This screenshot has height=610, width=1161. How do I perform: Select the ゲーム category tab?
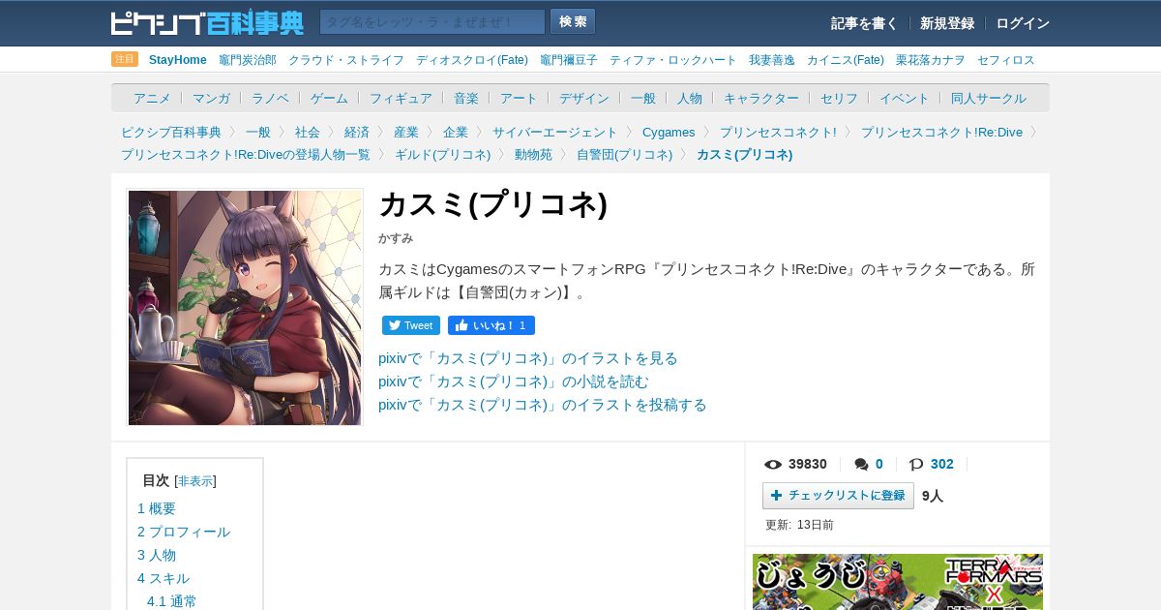tap(329, 99)
